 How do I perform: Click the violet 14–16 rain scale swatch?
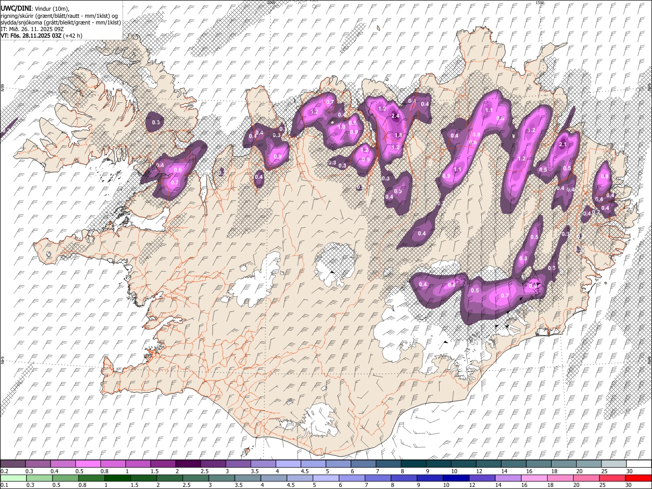pos(507,478)
